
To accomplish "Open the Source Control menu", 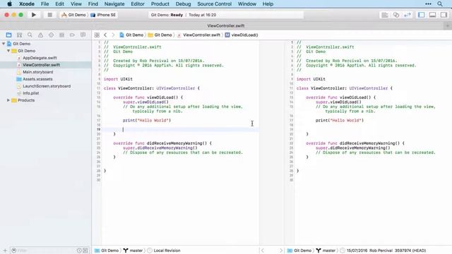I will tap(215, 4).
